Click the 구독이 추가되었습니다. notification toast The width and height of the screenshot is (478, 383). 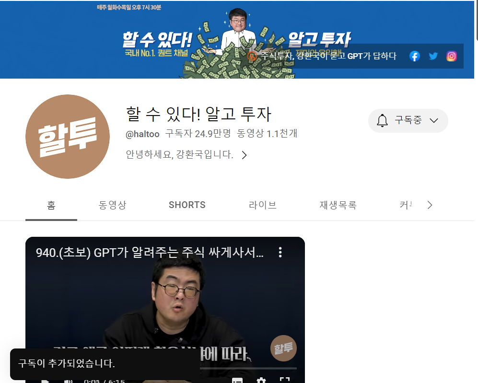coord(105,364)
